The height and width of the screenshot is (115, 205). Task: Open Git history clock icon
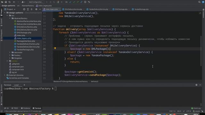[x=85, y=2]
